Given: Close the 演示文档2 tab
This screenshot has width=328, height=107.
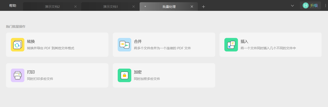Looking at the screenshot, I should tap(75, 7).
